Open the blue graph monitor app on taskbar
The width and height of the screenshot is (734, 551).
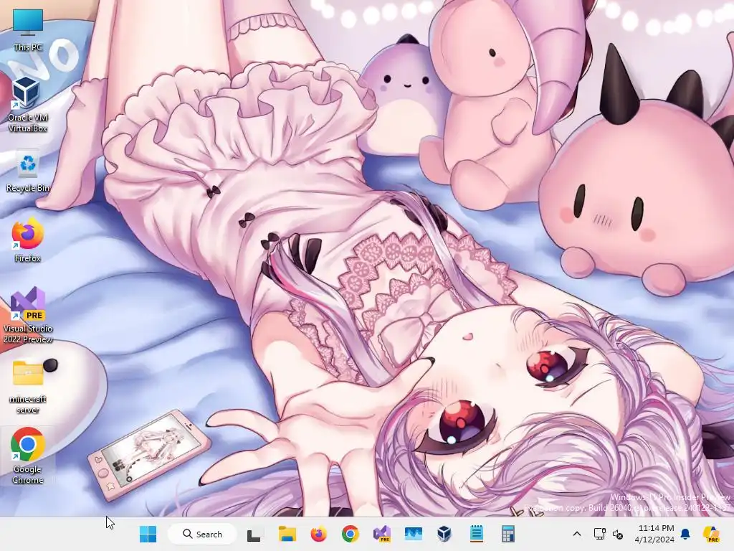[x=414, y=534]
